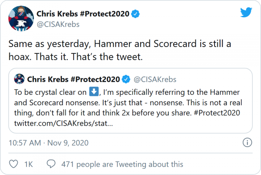Select the quoted tweet's author name

click(73, 79)
